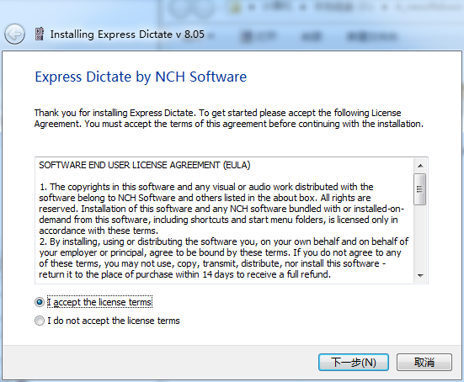Click the line starting '2. By installing, using or distributing'
Image resolution: width=464 pixels, height=382 pixels.
click(x=224, y=241)
